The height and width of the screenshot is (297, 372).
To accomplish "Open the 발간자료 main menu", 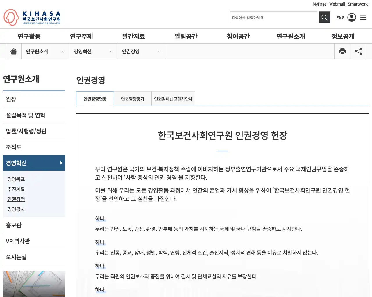I will [133, 36].
